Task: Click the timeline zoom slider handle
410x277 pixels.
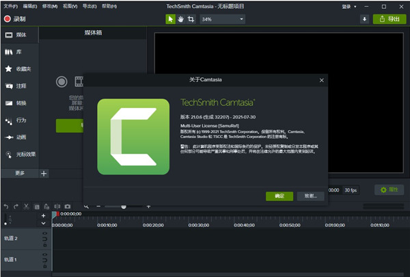Action: coord(124,207)
